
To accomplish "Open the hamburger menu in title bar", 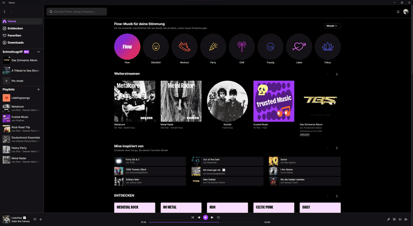I will [3, 3].
